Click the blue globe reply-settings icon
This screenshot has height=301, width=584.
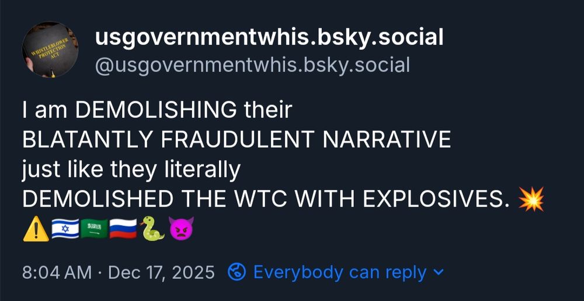(x=237, y=272)
